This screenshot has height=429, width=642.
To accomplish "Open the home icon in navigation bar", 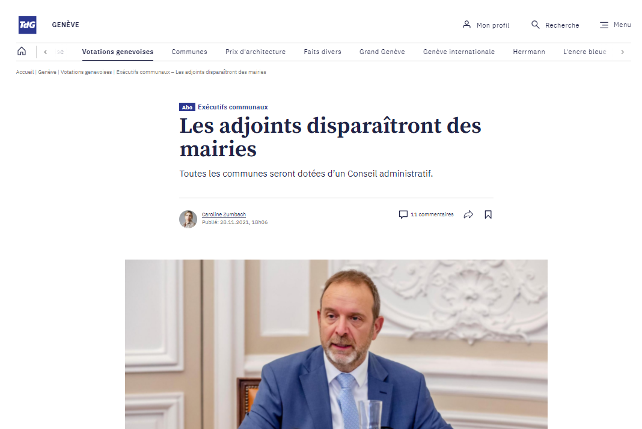I will pyautogui.click(x=22, y=51).
